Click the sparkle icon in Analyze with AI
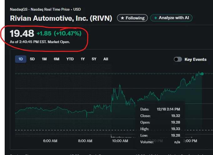The width and height of the screenshot is (213, 155). coord(156,18)
